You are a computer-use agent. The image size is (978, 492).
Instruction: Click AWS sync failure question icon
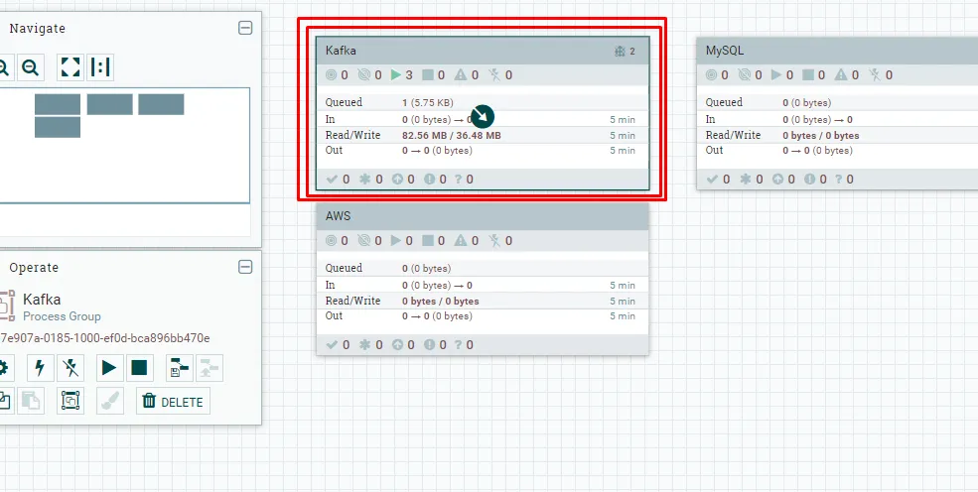(x=459, y=344)
